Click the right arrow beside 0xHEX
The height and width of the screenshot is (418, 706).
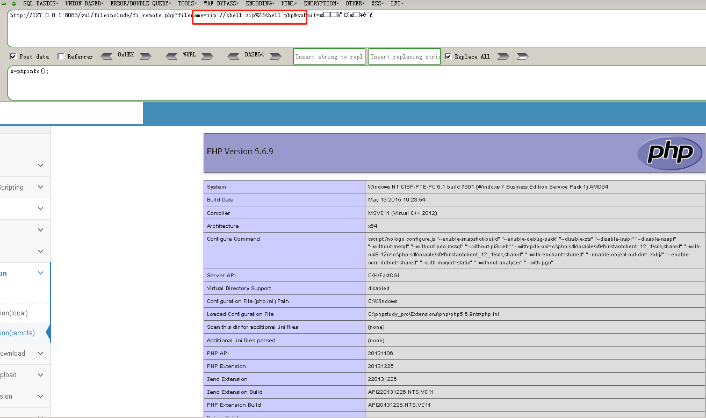145,56
